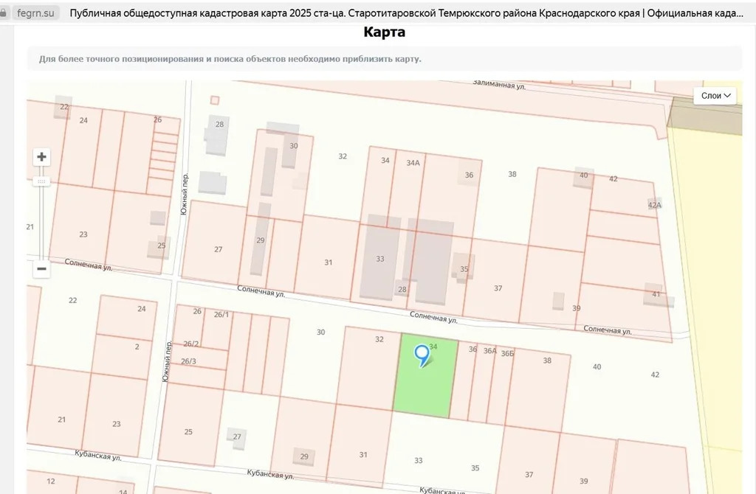
Task: Click the Карта page heading
Action: click(383, 32)
